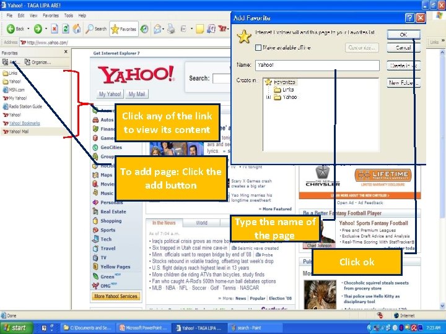Click Organize button in Favorites panel
The width and height of the screenshot is (446, 334).
(x=38, y=62)
